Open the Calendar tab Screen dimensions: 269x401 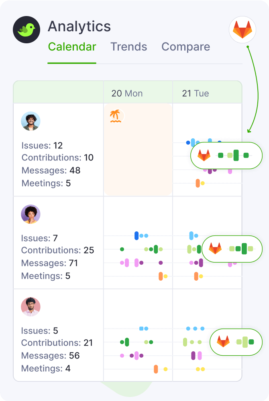tap(72, 47)
